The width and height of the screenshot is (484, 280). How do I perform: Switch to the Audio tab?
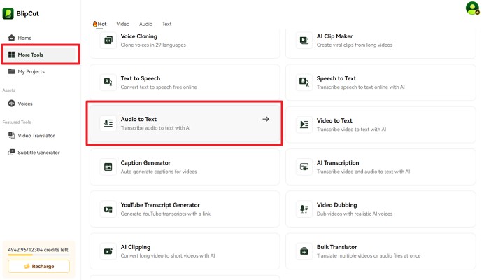(145, 24)
